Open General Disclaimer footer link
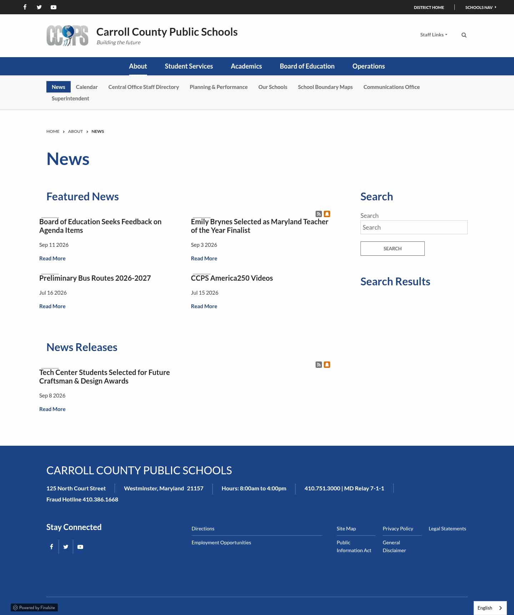This screenshot has width=514, height=615. pyautogui.click(x=394, y=546)
